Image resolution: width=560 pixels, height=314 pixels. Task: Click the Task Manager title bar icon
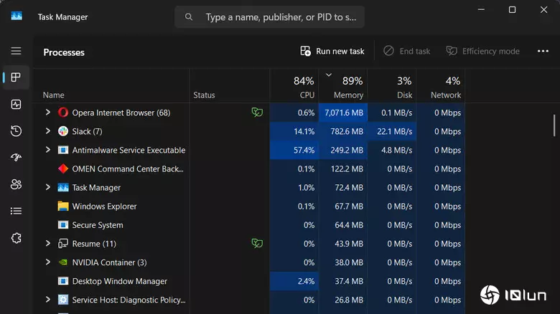[17, 16]
